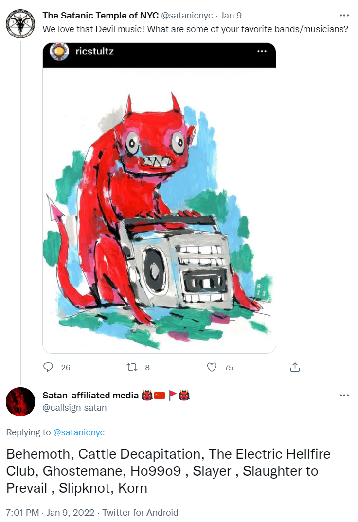
Task: Open the reply icon with 26 replies
Action: click(x=48, y=367)
